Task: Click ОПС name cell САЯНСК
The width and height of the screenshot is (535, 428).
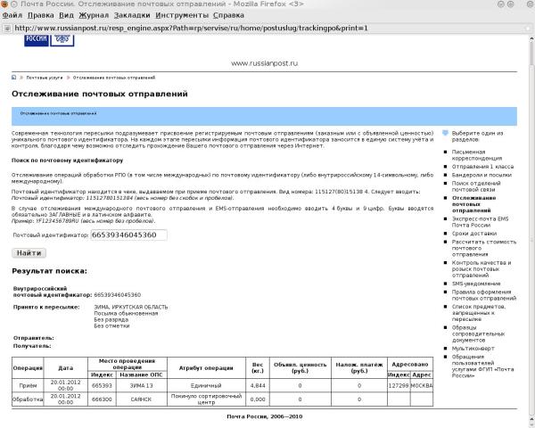Action: pyautogui.click(x=141, y=399)
